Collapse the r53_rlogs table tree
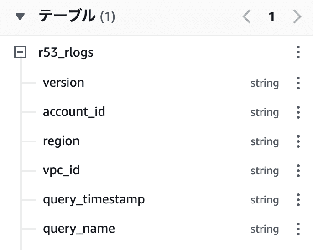The width and height of the screenshot is (313, 250). coord(20,52)
